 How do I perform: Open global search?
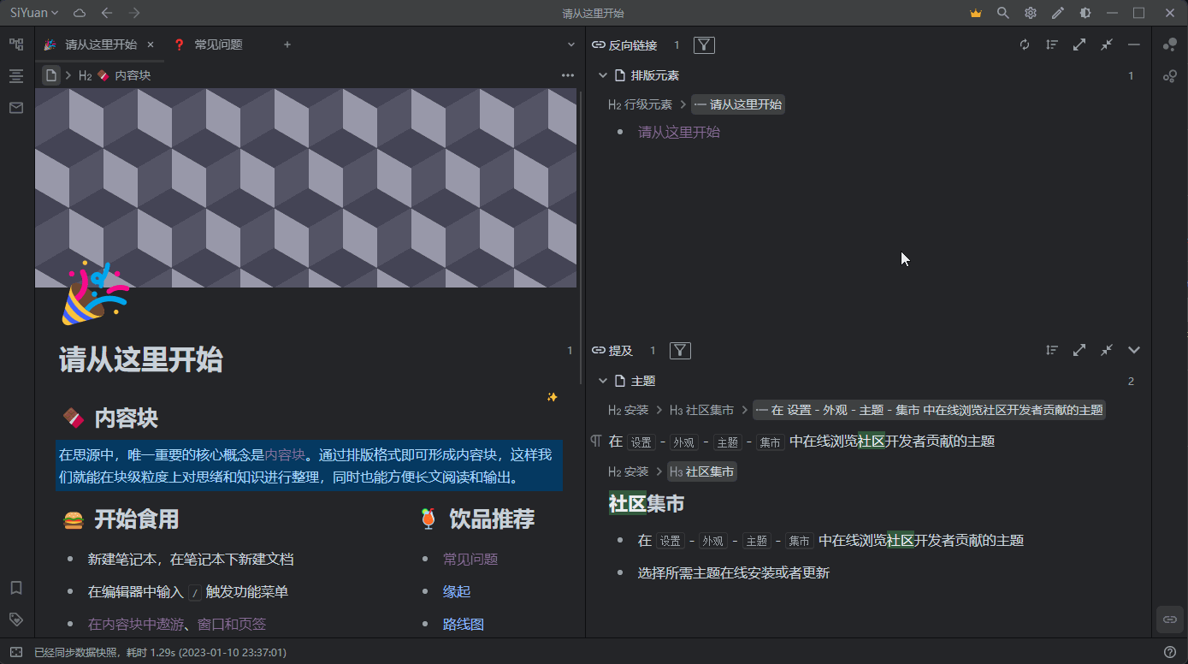coord(1003,13)
